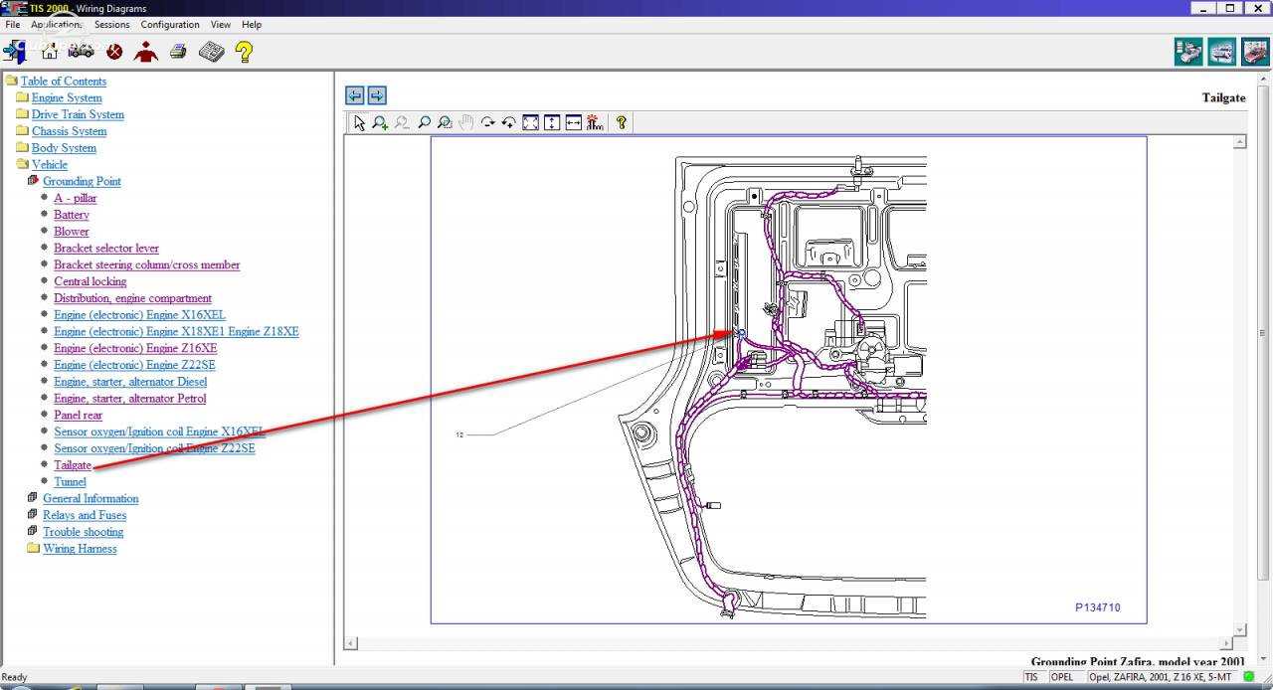1273x690 pixels.
Task: Select the zoom-to-area magnifier tool
Action: [445, 122]
